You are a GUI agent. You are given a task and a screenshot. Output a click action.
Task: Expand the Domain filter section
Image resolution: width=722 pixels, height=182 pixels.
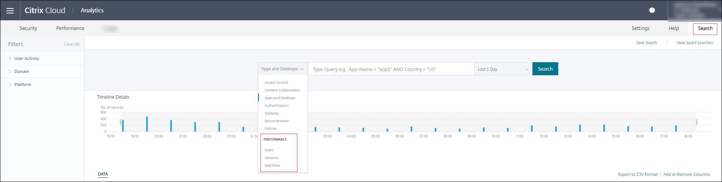(22, 71)
